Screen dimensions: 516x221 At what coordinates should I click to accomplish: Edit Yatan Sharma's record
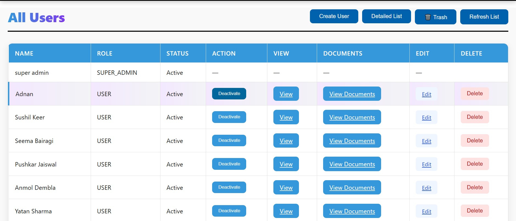pos(426,211)
